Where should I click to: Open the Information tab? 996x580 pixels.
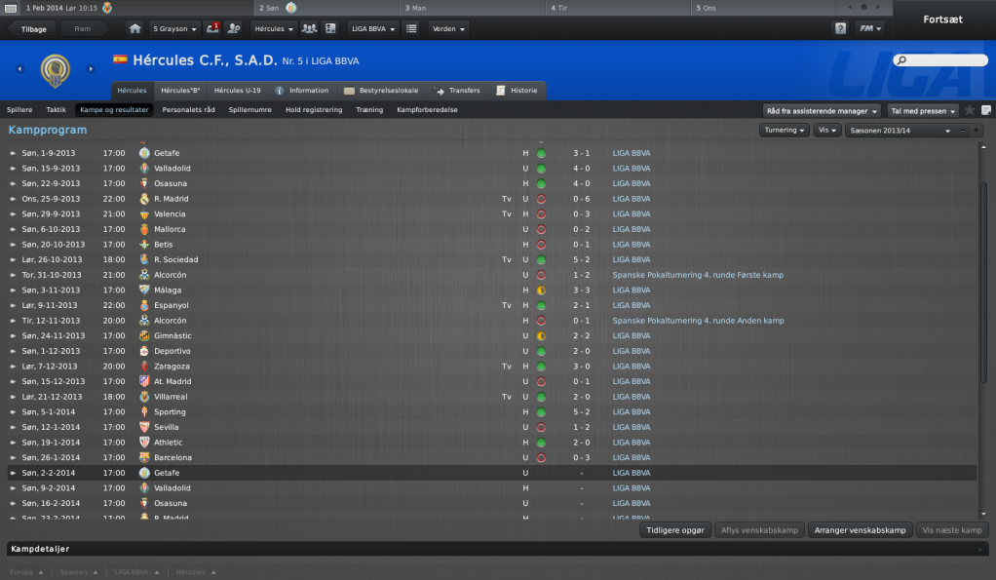pos(302,91)
